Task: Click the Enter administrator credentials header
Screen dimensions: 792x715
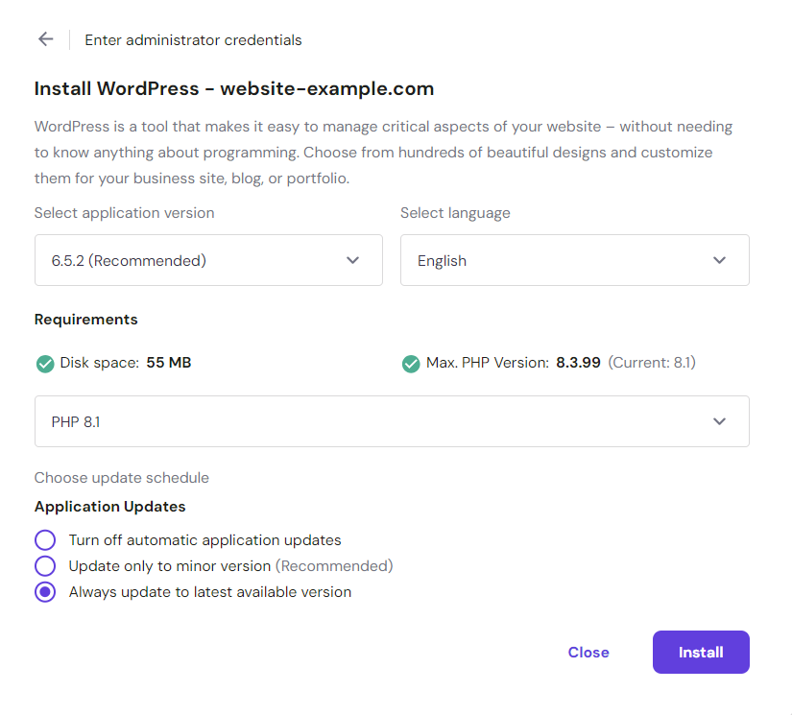Action: click(x=193, y=39)
